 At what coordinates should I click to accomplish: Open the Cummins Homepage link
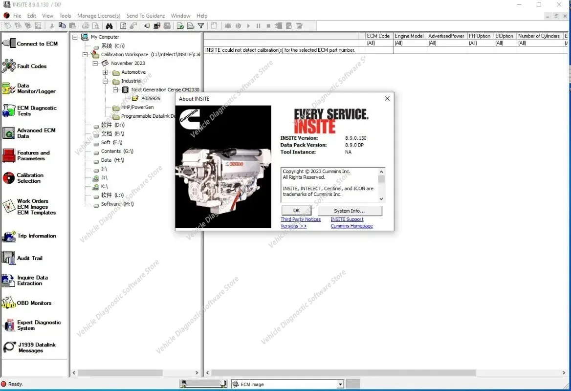pos(352,226)
